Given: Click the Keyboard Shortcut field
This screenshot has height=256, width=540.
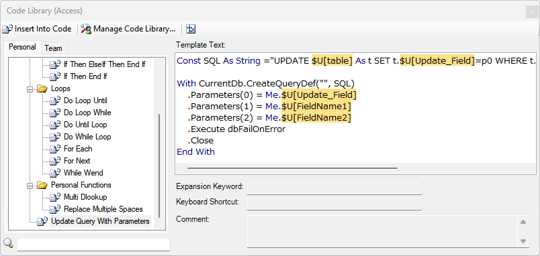Looking at the screenshot, I should pos(334,204).
